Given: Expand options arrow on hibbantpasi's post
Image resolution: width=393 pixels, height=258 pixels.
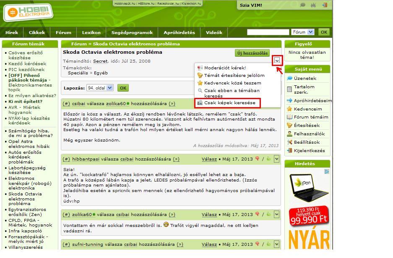Looking at the screenshot, I should point(276,159).
